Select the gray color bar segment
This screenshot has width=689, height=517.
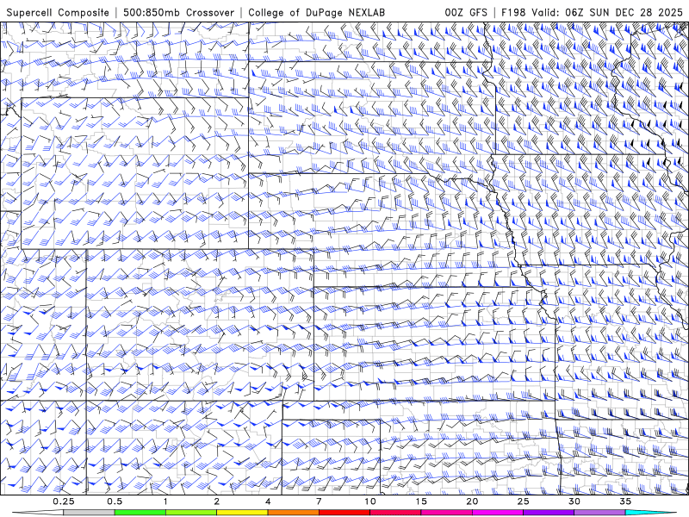coord(90,513)
